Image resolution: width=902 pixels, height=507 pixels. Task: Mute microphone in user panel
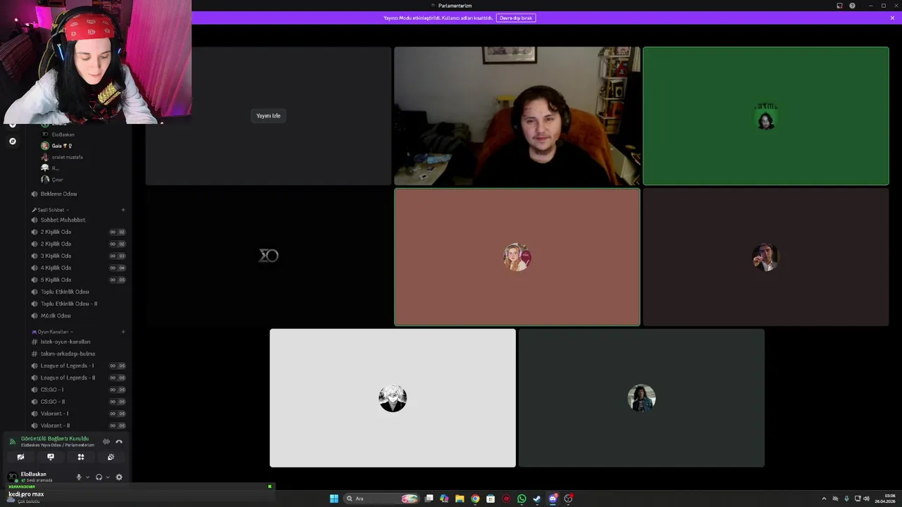[x=79, y=477]
